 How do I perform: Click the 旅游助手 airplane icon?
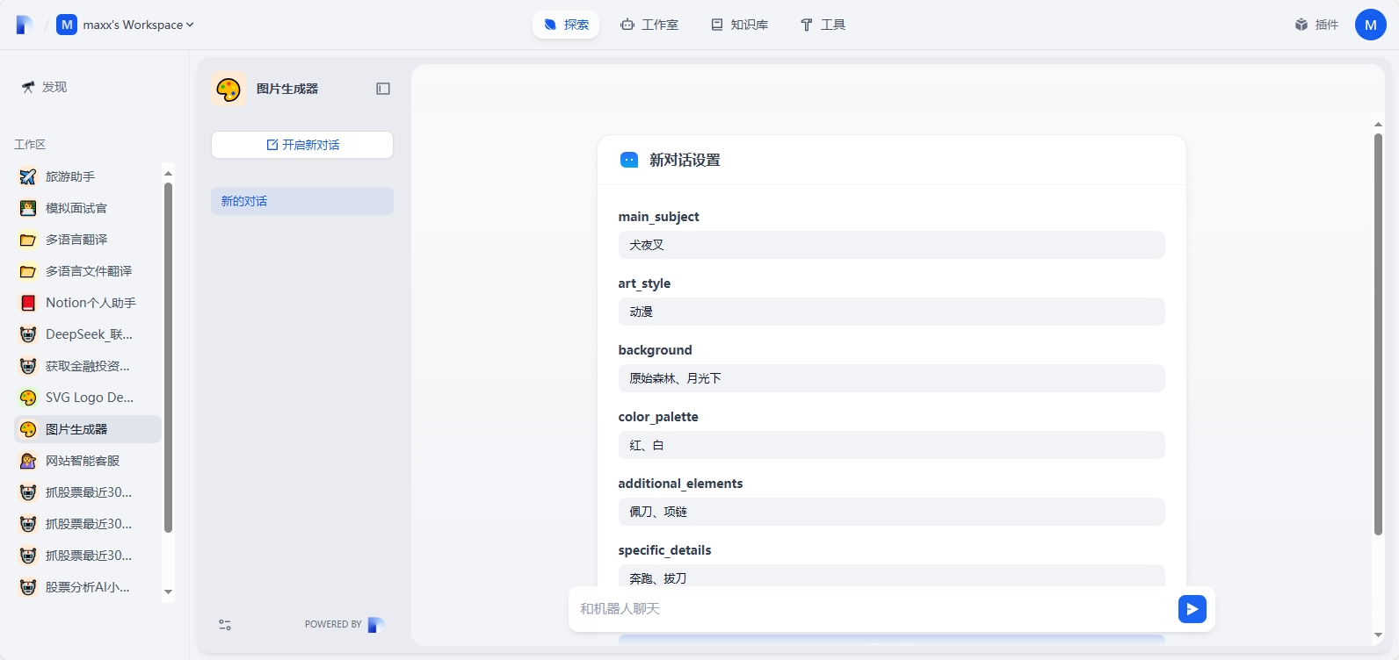pos(28,176)
